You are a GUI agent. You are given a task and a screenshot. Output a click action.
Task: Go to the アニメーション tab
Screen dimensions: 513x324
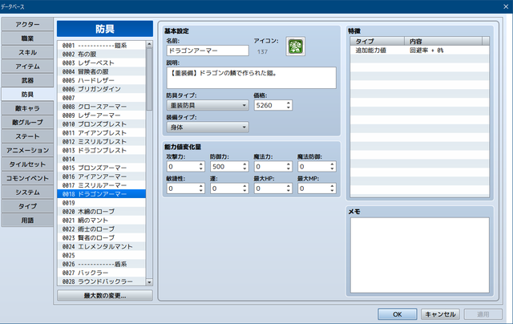[x=27, y=150]
